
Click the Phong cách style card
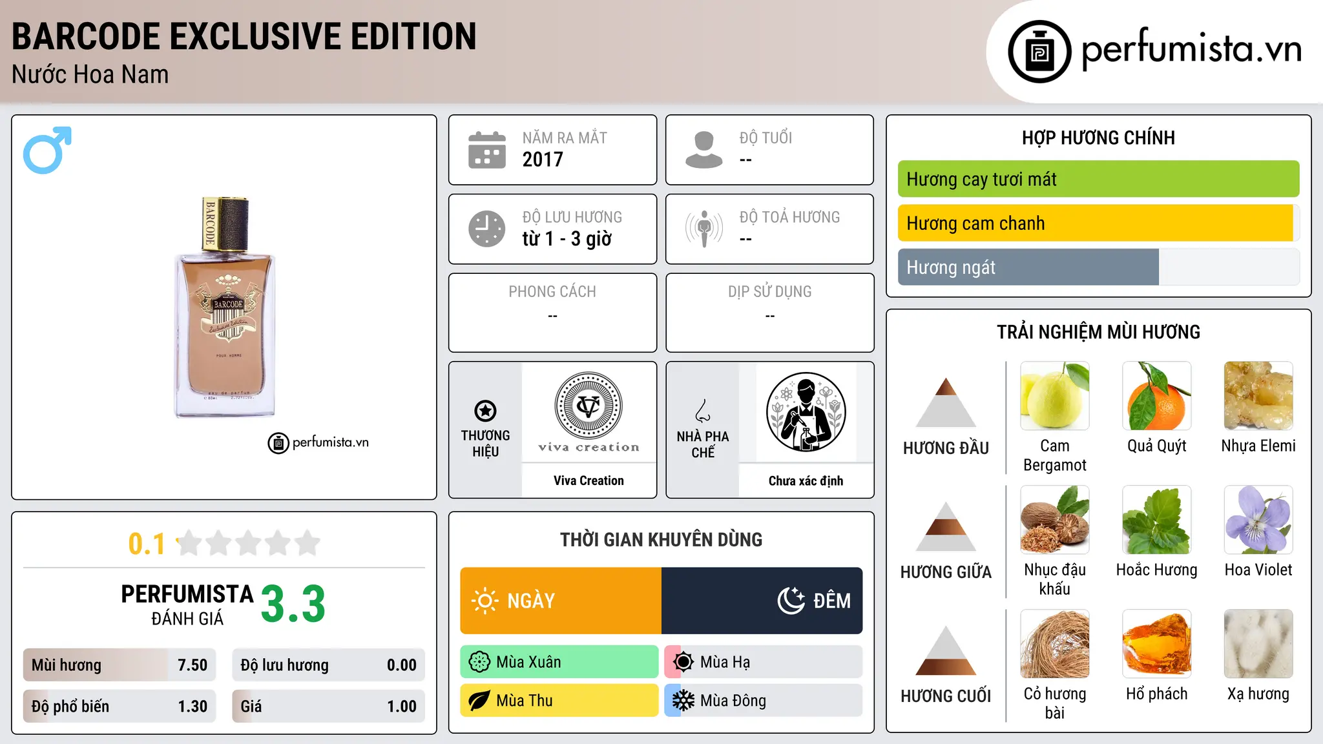pos(553,313)
